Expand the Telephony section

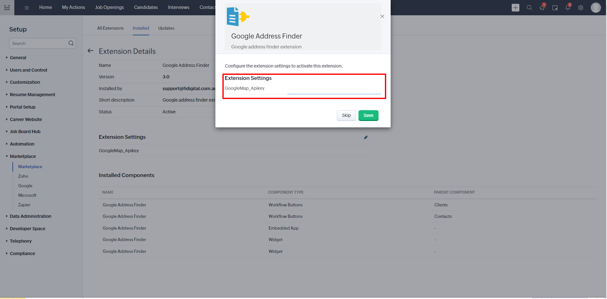[21, 241]
